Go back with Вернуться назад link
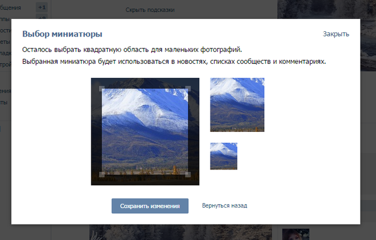This screenshot has width=376, height=240. (224, 205)
